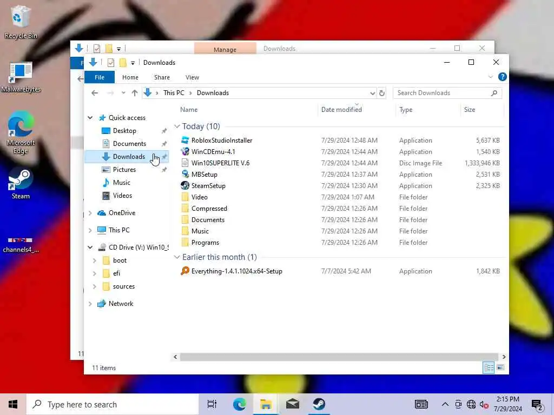Expand the OneDrive tree node
This screenshot has height=415, width=554.
(x=90, y=213)
